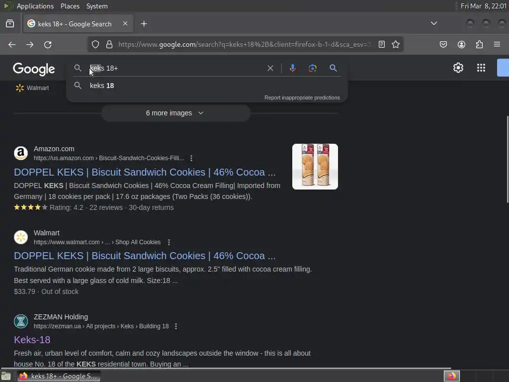The image size is (509, 382).
Task: Click the Firefox workspace switcher icon
Action: (451, 376)
